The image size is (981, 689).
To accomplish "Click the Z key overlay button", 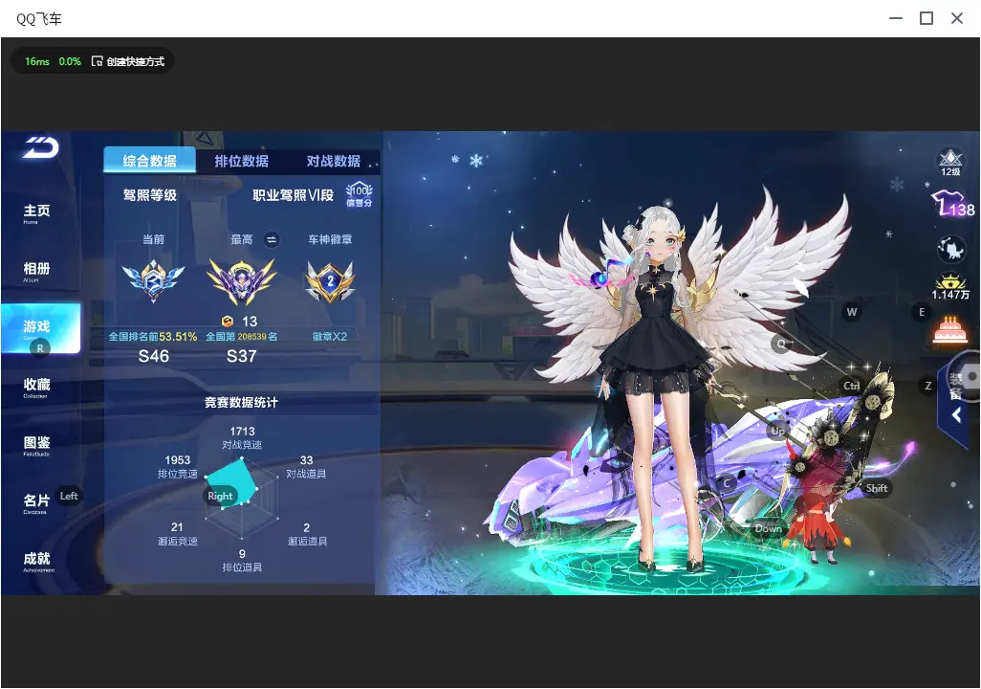I will (x=927, y=386).
